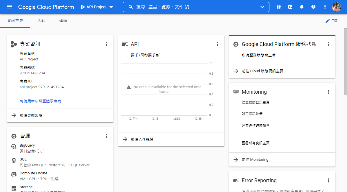347x192 pixels.
Task: Open the 專案資訊 card options menu
Action: click(107, 44)
